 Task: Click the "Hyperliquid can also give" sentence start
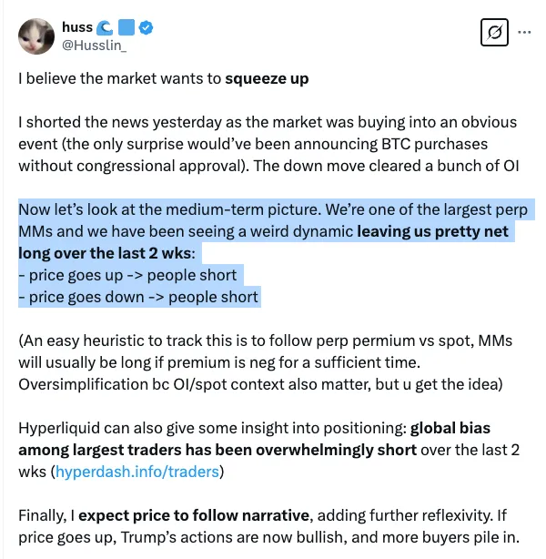(109, 428)
